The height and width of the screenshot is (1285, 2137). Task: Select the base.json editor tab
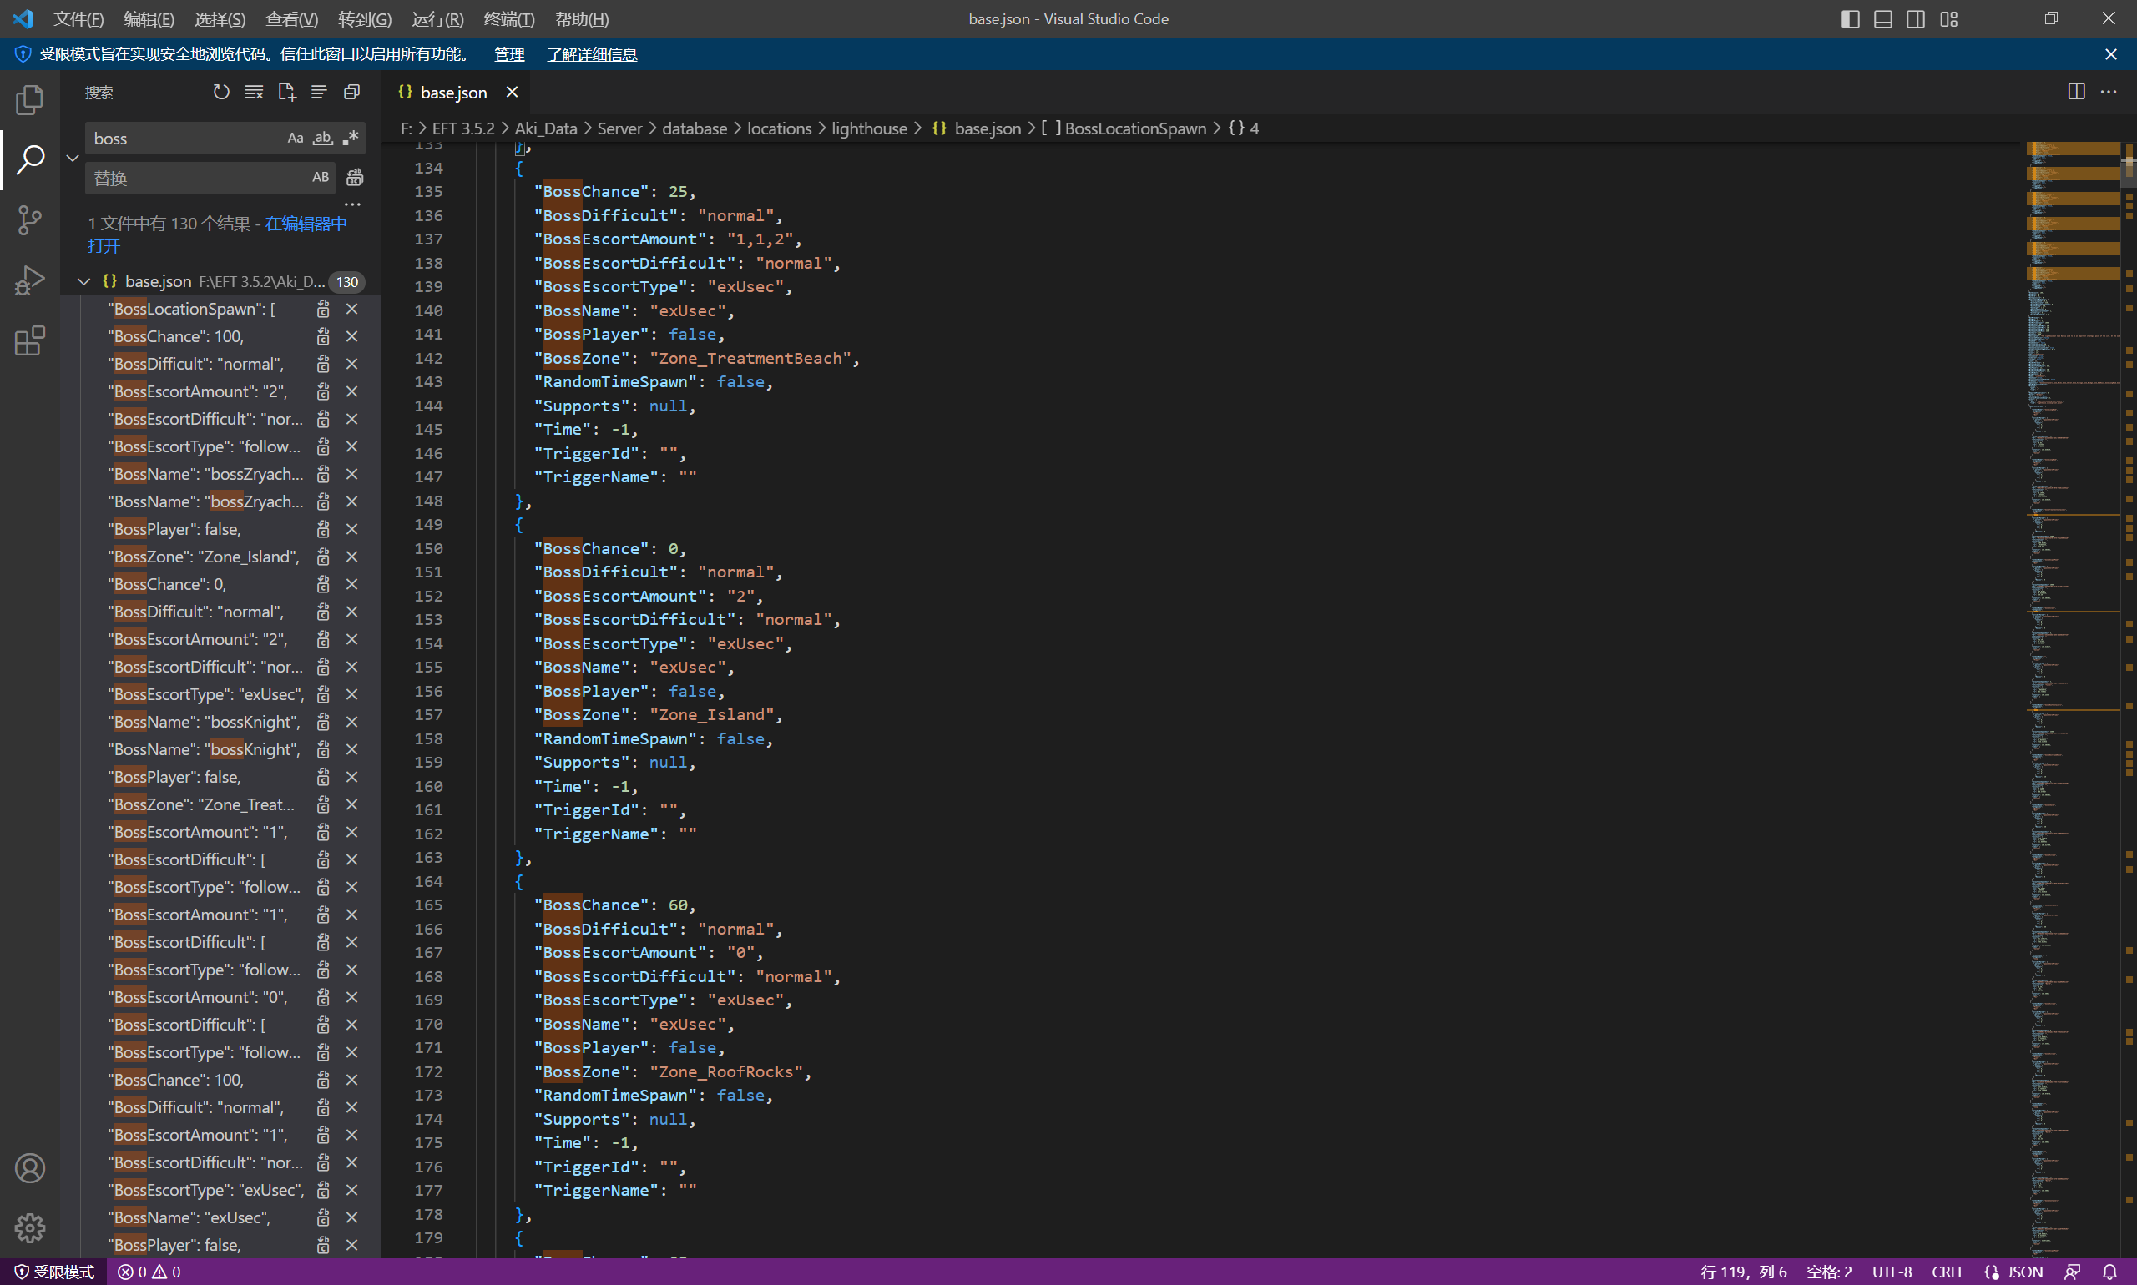click(453, 92)
